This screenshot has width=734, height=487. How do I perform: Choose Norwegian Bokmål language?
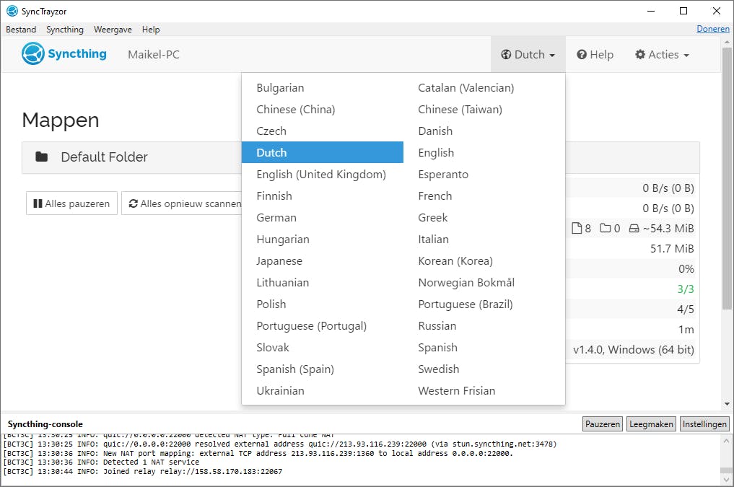(x=484, y=283)
